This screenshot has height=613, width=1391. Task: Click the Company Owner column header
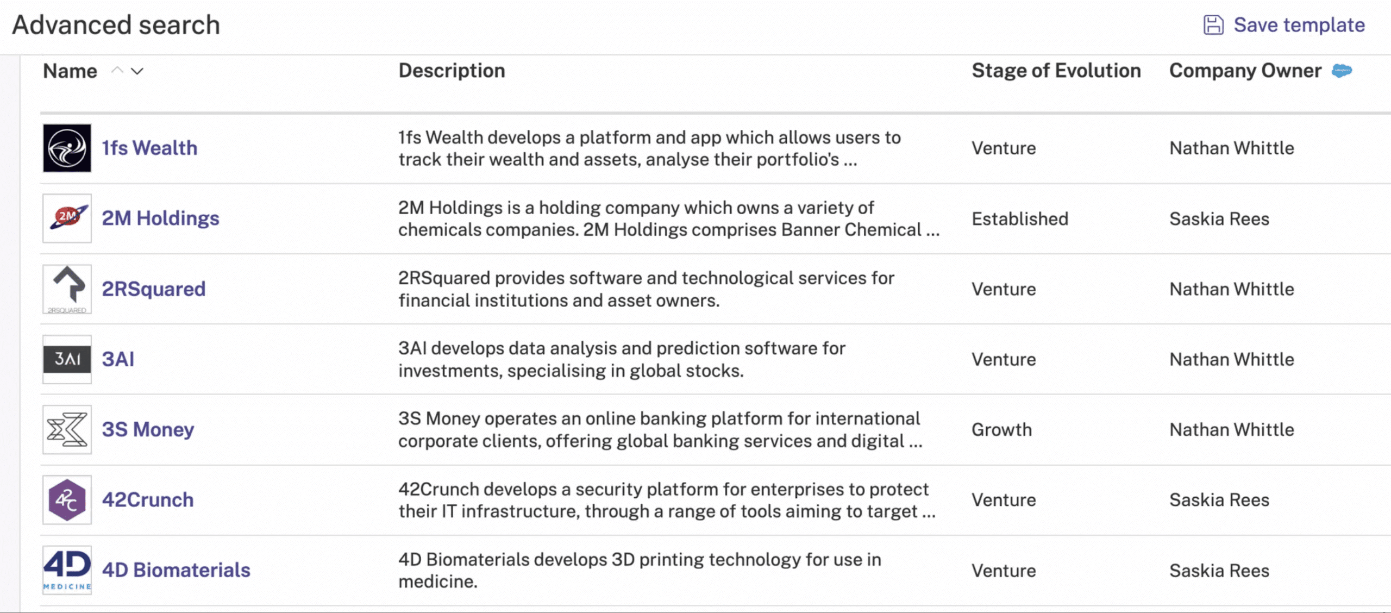[1245, 71]
